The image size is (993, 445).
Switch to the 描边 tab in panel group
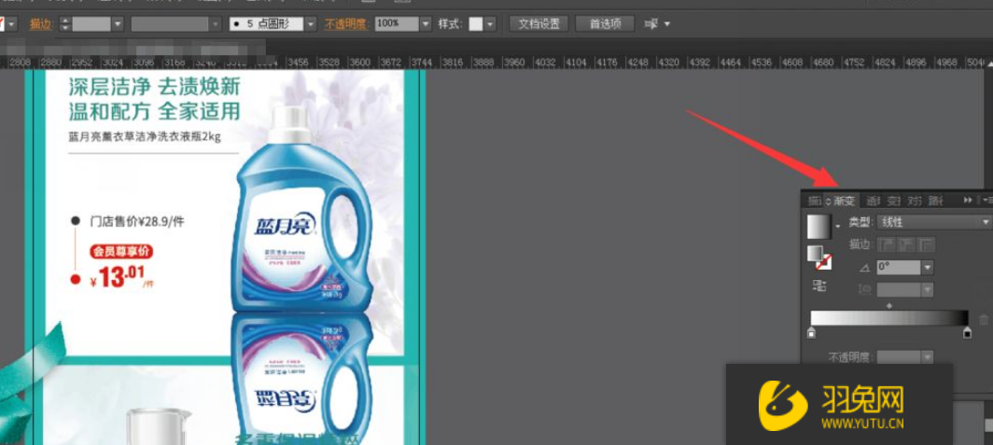[814, 201]
